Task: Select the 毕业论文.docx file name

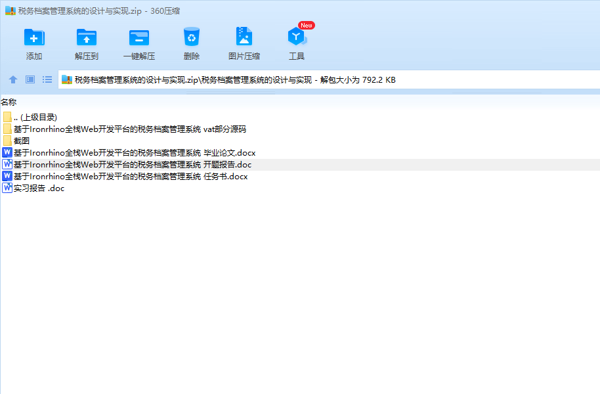Action: coord(135,153)
